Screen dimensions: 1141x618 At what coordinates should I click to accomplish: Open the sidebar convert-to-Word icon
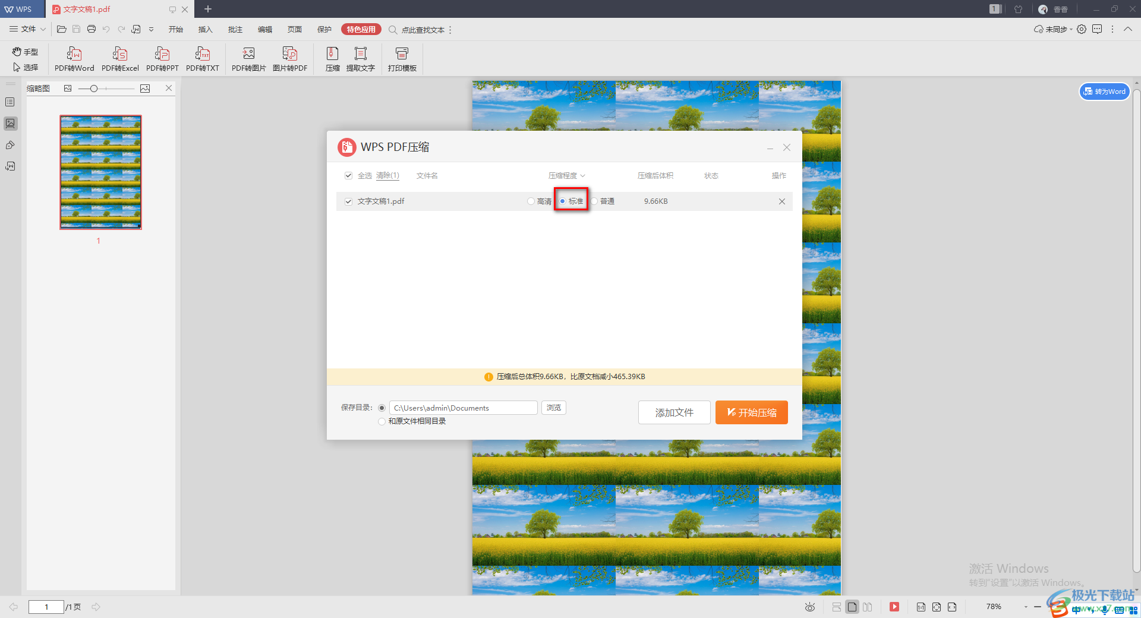10,166
